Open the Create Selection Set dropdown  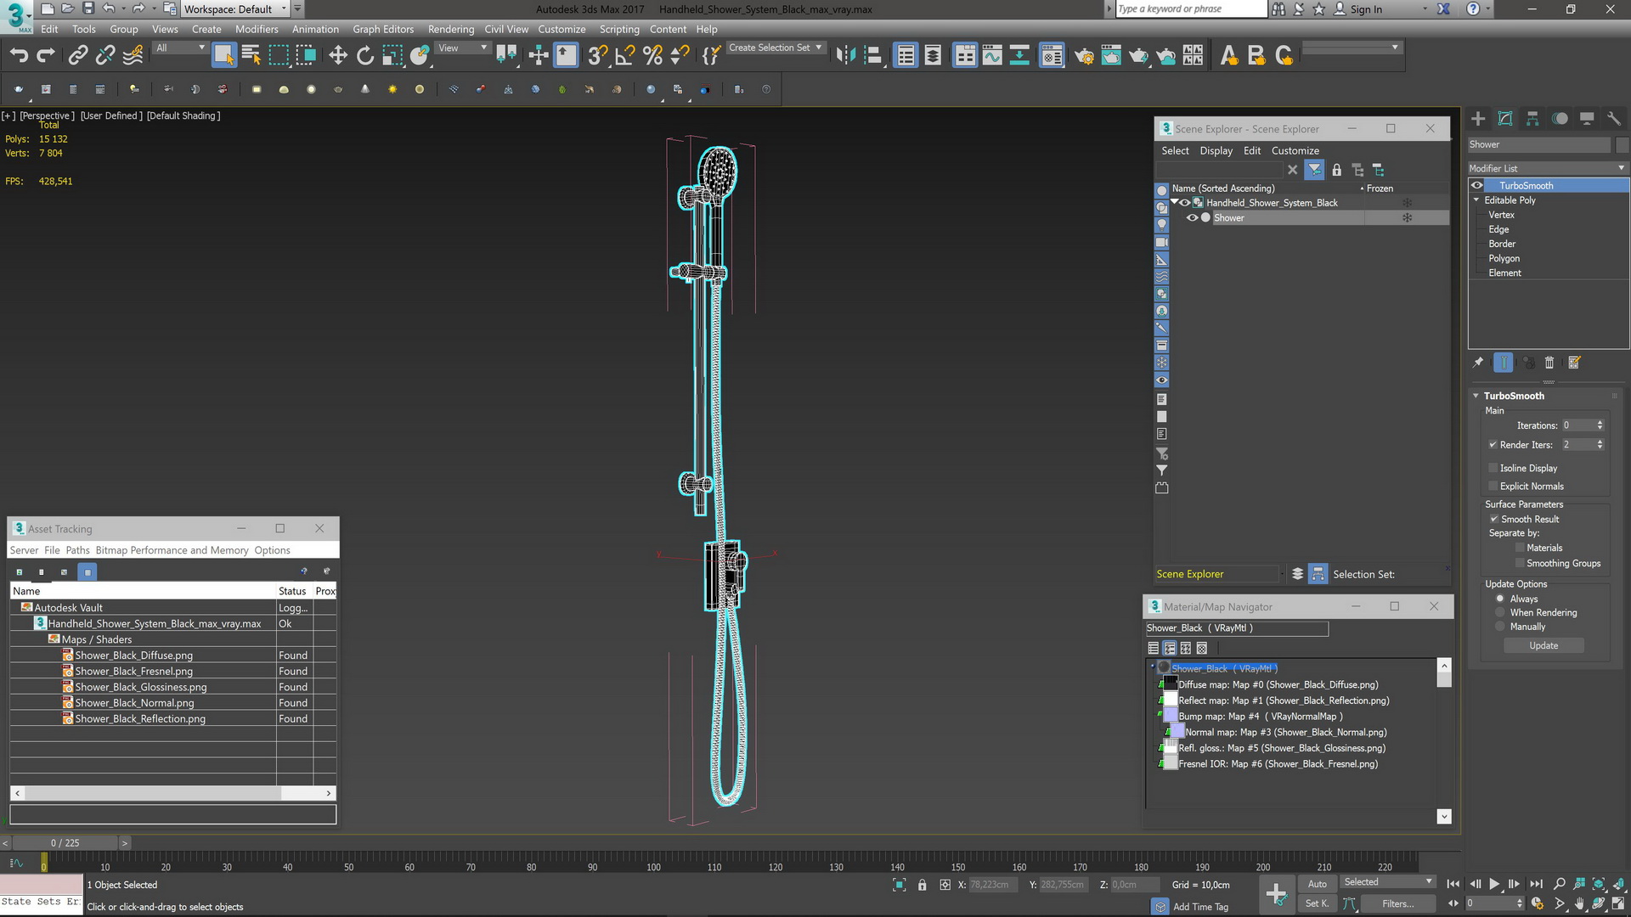pyautogui.click(x=776, y=48)
